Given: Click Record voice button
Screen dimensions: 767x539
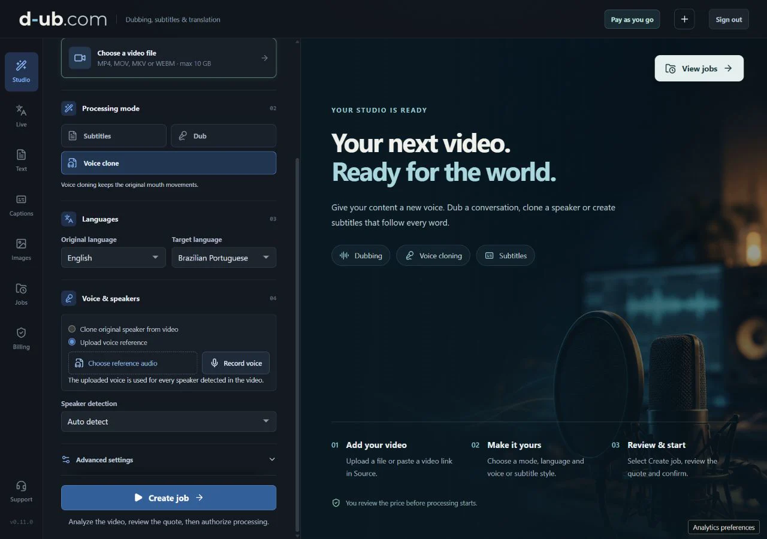Looking at the screenshot, I should click(235, 363).
